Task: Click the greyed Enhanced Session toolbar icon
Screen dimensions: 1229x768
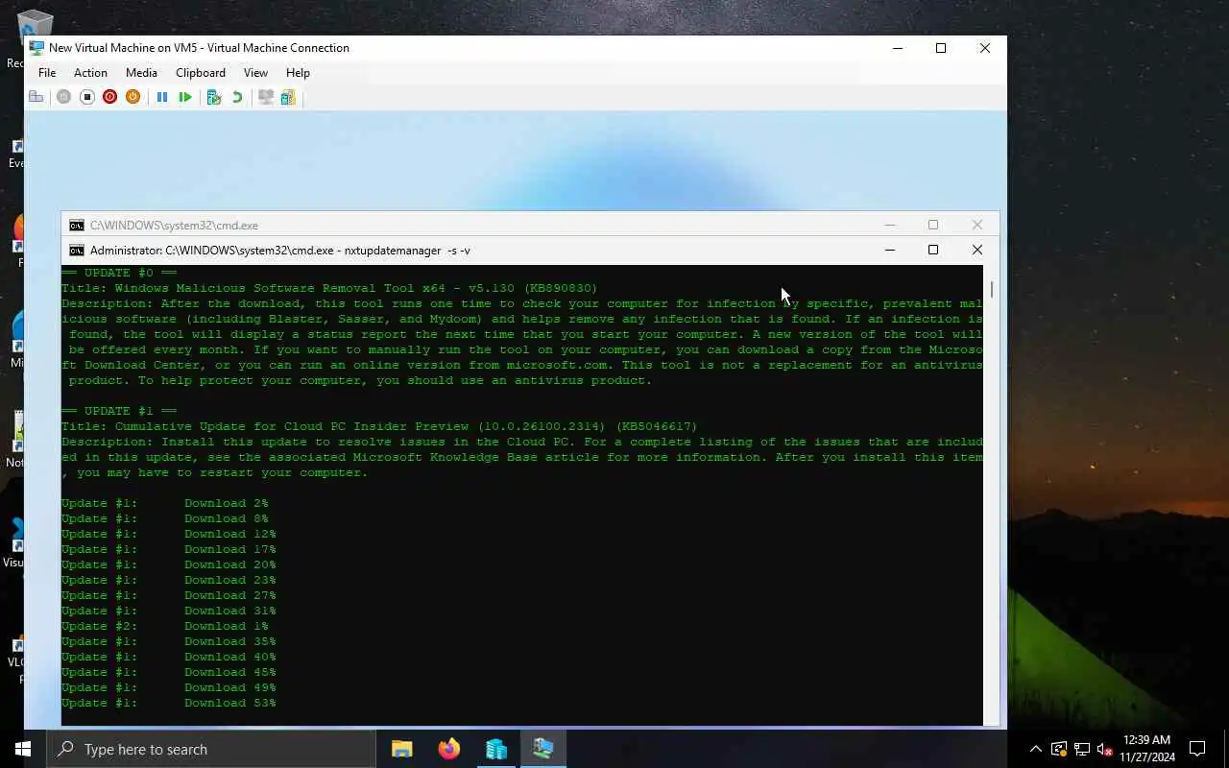Action: 266,97
